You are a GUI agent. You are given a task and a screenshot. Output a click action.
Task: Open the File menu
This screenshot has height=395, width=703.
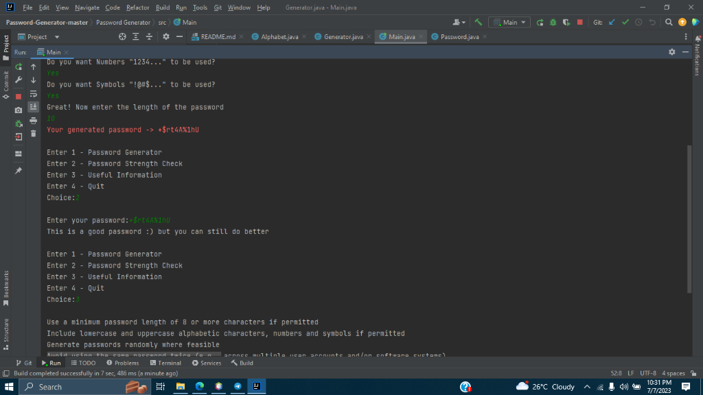(27, 8)
